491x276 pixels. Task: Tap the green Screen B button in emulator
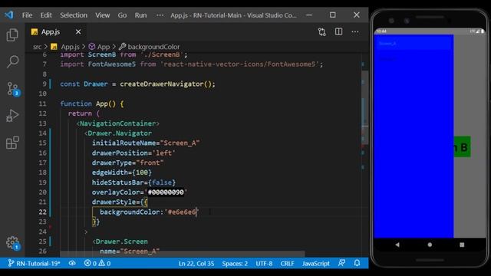point(462,146)
